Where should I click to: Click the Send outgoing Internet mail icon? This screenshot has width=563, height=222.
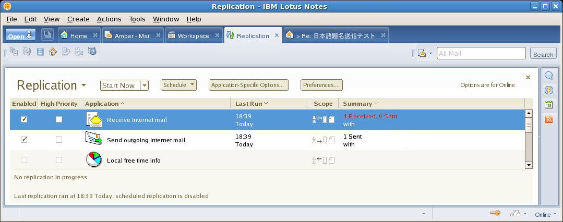94,139
